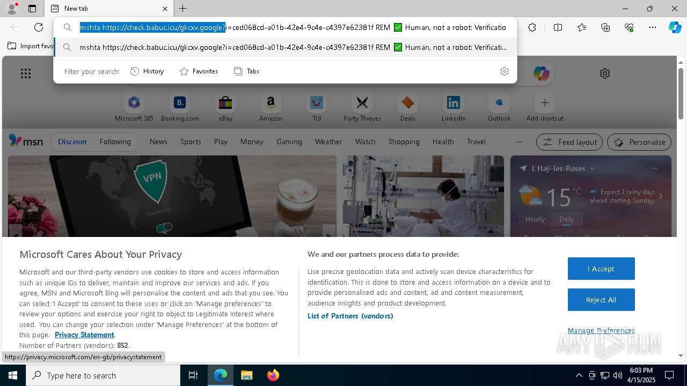This screenshot has width=687, height=386.
Task: Switch to the Discover feed tab
Action: tap(72, 142)
